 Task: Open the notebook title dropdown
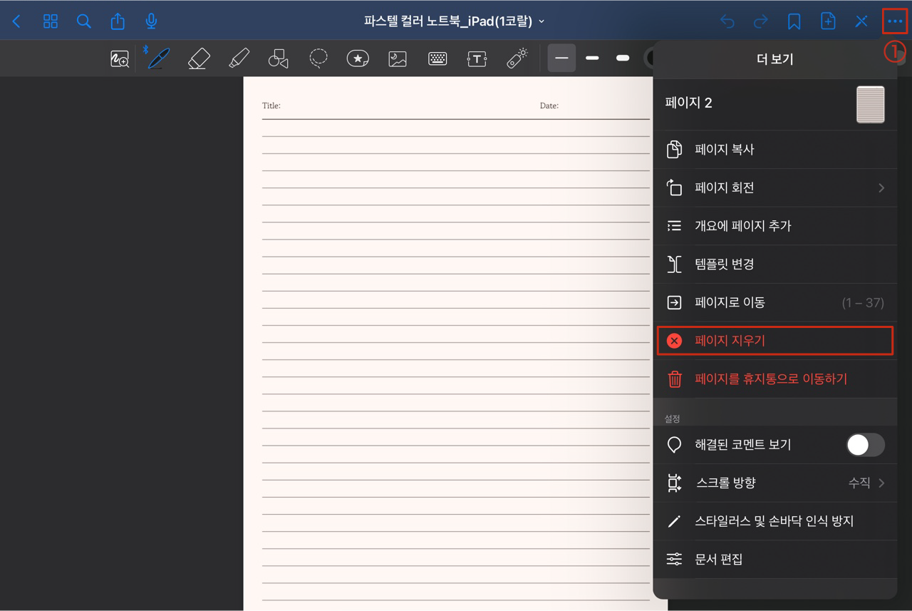(454, 21)
